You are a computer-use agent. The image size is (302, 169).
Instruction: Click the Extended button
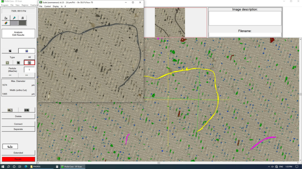tap(18, 153)
